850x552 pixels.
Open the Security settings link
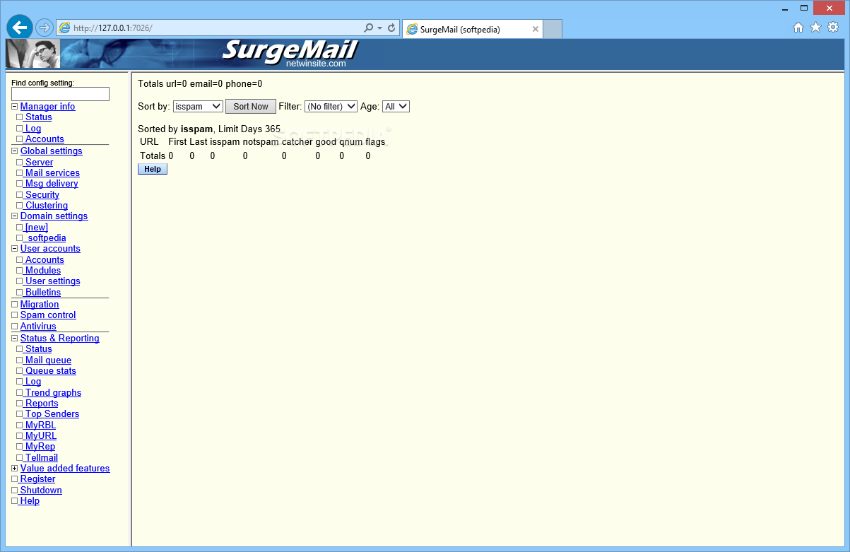(41, 195)
